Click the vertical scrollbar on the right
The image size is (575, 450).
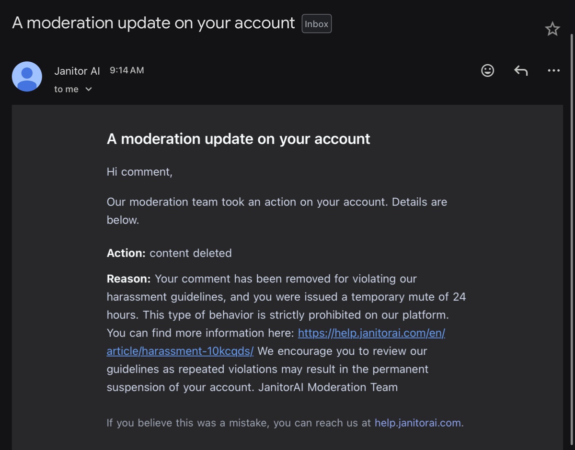(x=572, y=239)
